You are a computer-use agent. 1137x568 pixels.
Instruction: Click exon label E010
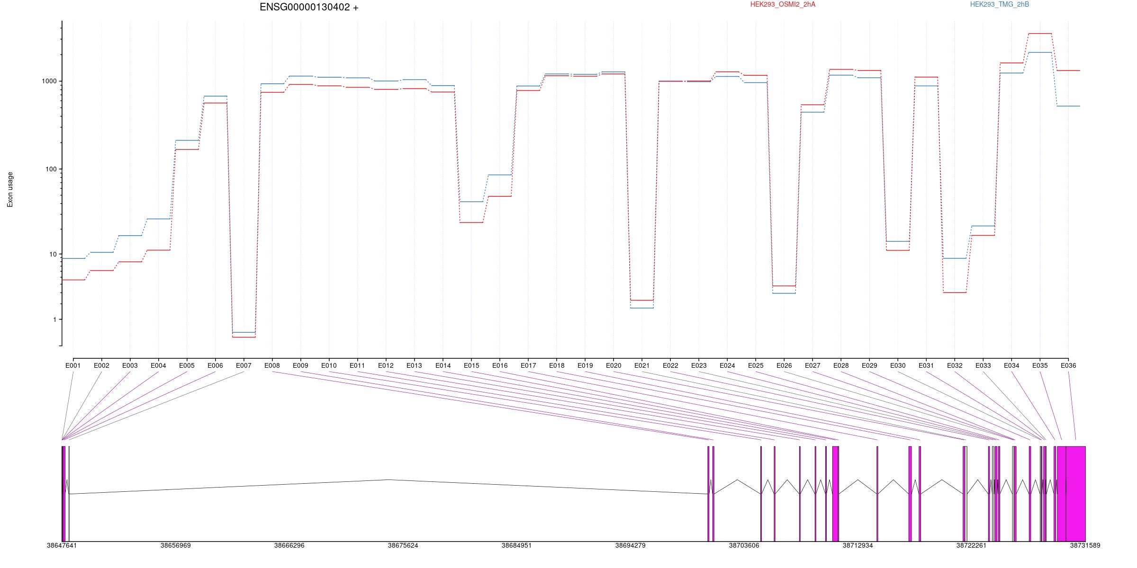click(329, 365)
